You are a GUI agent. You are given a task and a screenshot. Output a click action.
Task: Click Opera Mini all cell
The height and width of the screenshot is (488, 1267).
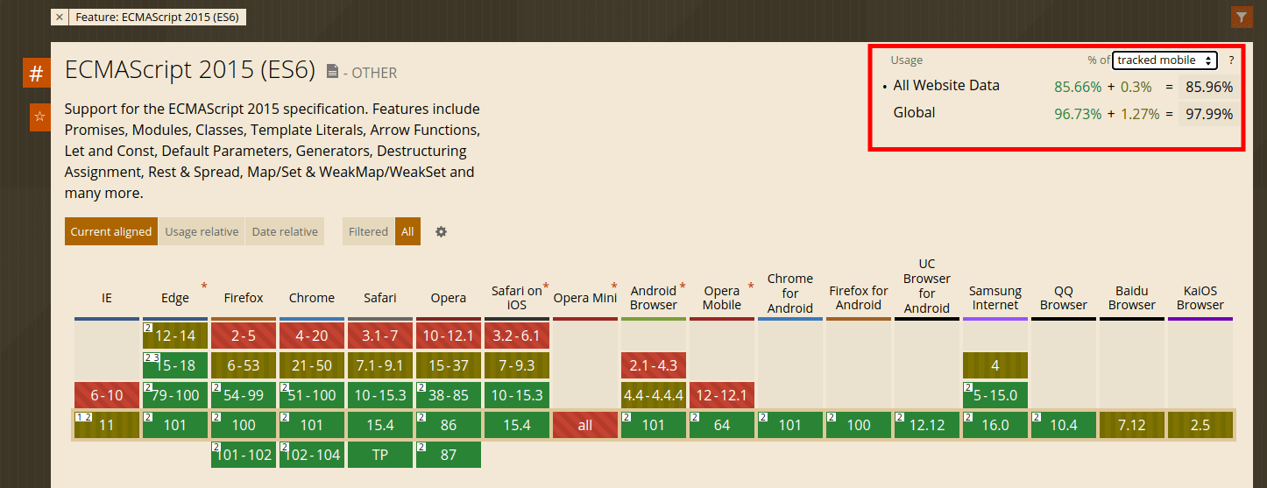(585, 425)
